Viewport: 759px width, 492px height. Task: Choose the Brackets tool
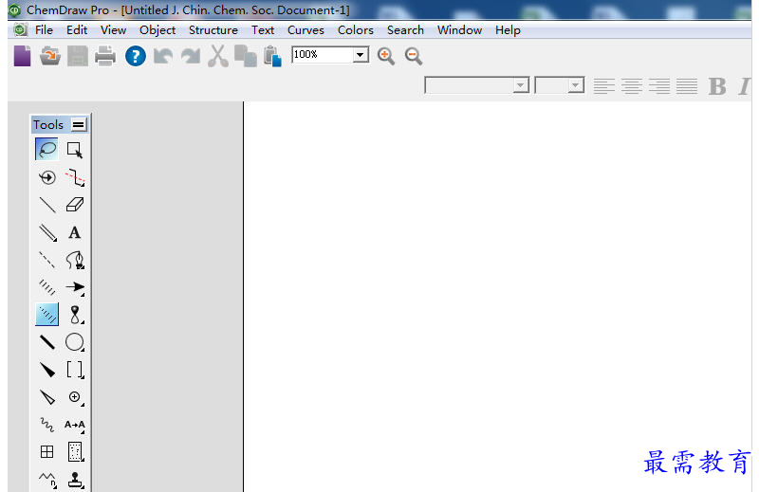pyautogui.click(x=75, y=370)
